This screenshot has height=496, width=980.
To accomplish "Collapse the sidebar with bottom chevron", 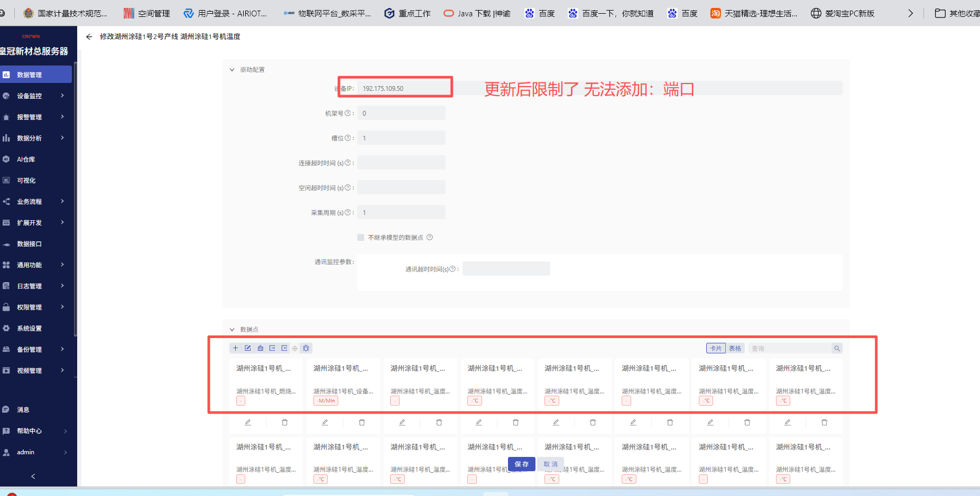I will tap(33, 476).
